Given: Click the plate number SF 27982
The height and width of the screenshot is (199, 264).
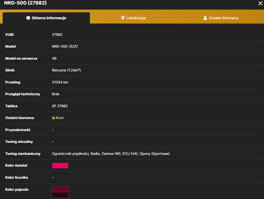Looking at the screenshot, I should click(60, 106).
